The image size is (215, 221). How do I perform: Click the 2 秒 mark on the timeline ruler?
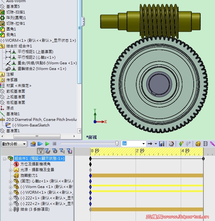140,151
